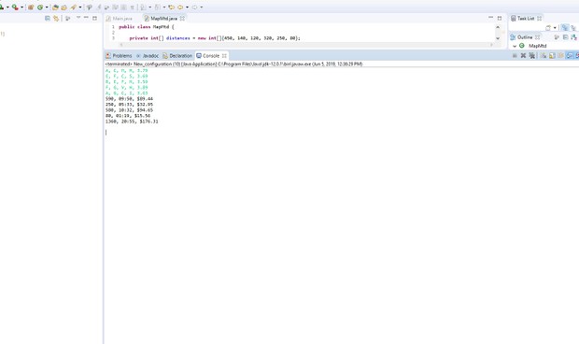Minimize the editor area
Screen dimensions: 579x344
490,18
